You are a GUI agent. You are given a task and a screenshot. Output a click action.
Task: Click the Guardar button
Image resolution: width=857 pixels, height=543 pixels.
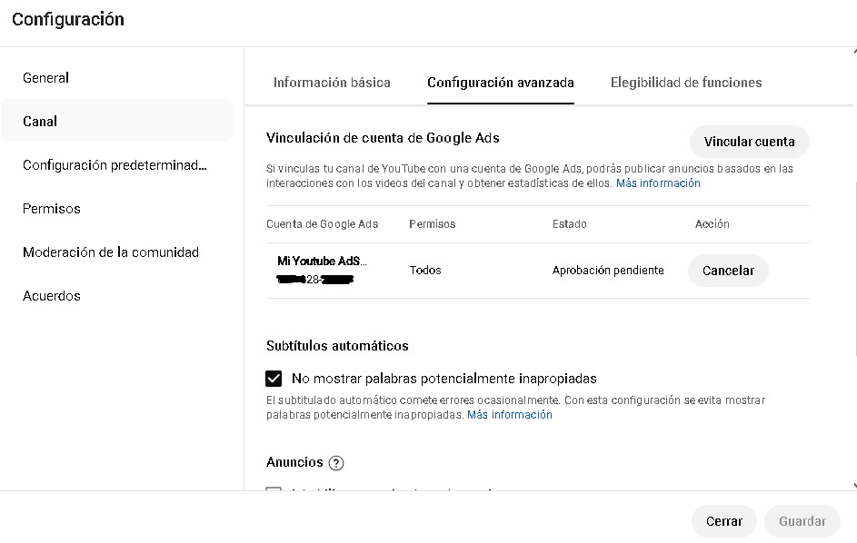tap(802, 521)
